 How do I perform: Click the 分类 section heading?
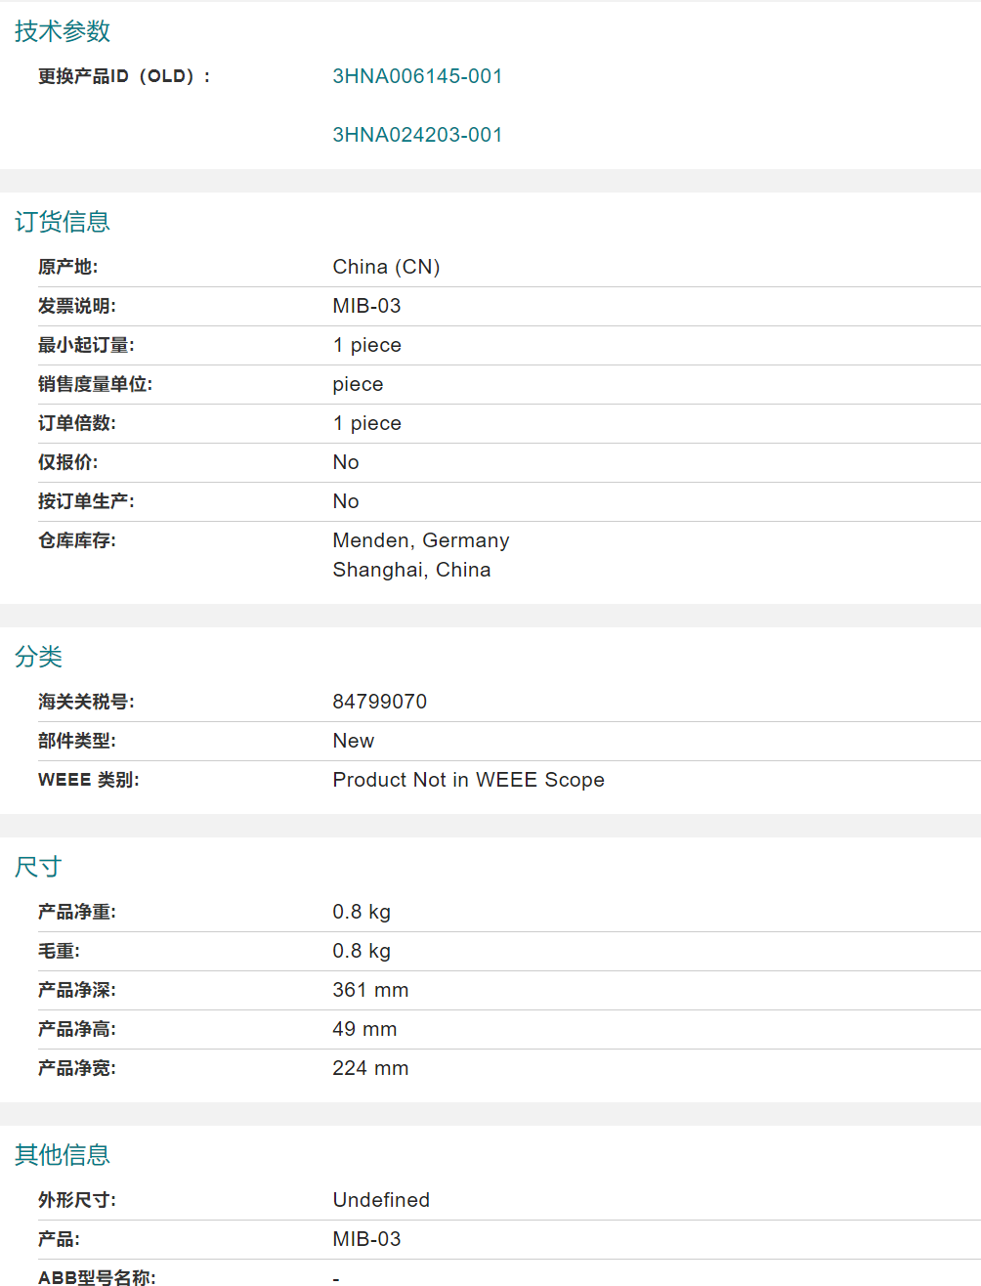pyautogui.click(x=39, y=657)
